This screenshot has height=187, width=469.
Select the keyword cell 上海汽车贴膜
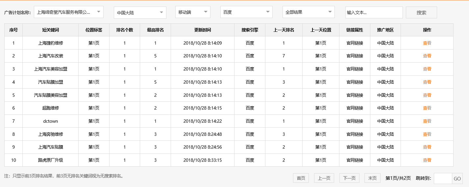pos(50,147)
